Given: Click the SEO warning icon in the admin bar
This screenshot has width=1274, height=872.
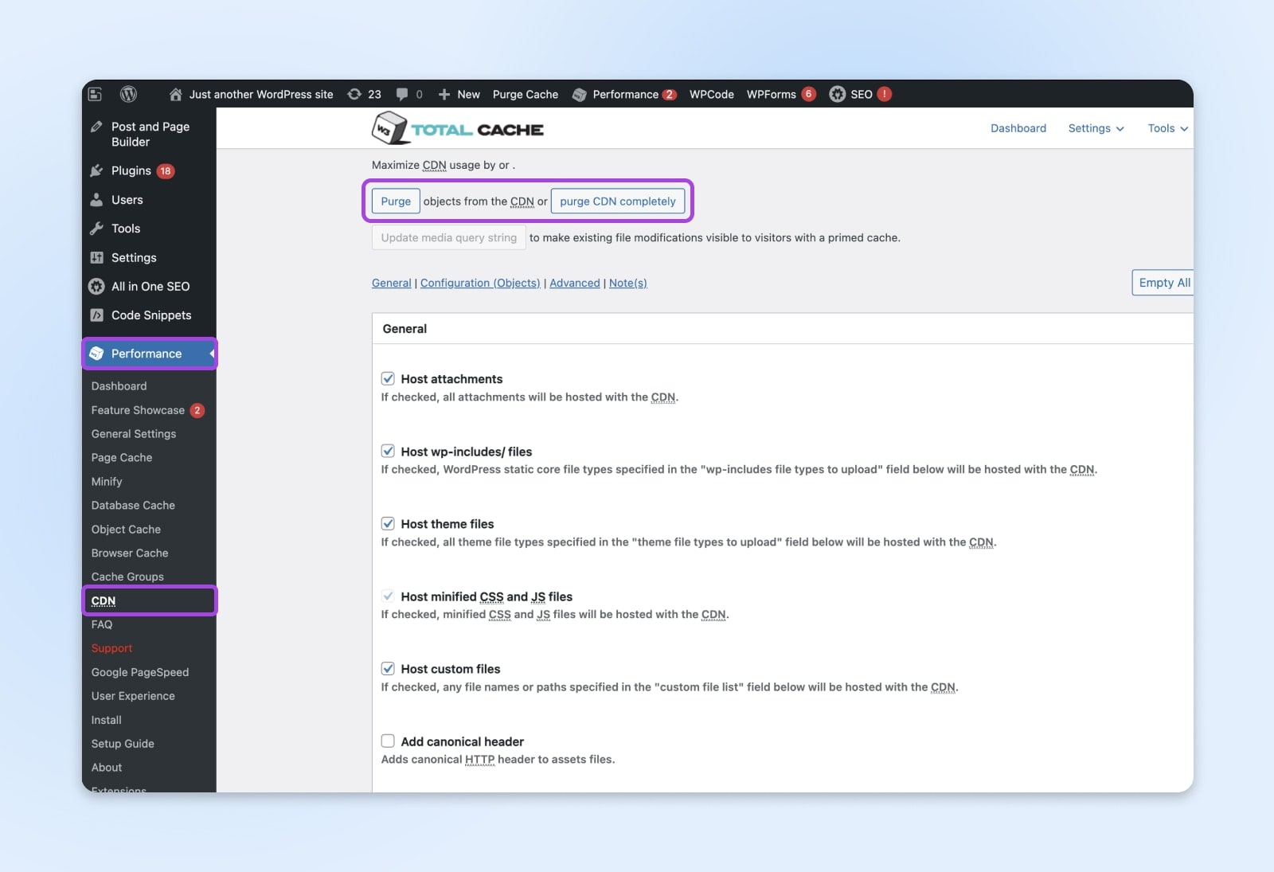Looking at the screenshot, I should point(885,94).
